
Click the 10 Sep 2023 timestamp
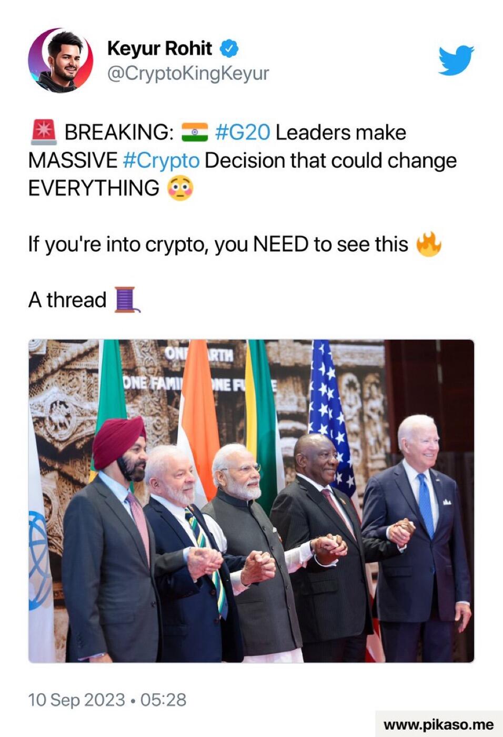[76, 700]
